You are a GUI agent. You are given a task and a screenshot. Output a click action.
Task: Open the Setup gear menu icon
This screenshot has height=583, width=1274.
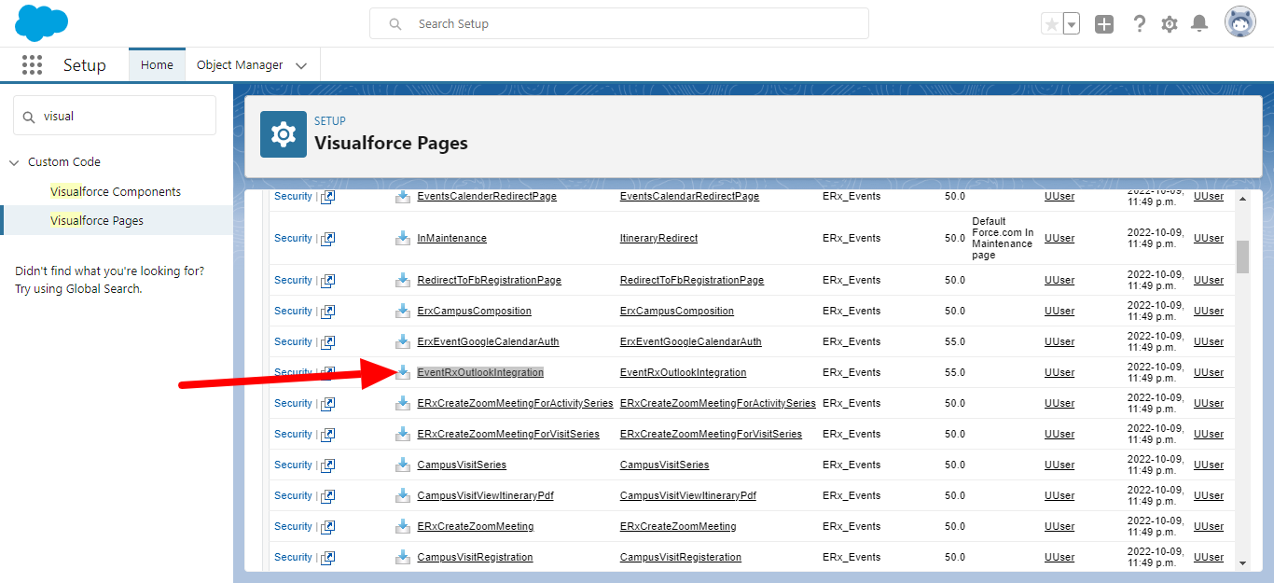pyautogui.click(x=1170, y=24)
